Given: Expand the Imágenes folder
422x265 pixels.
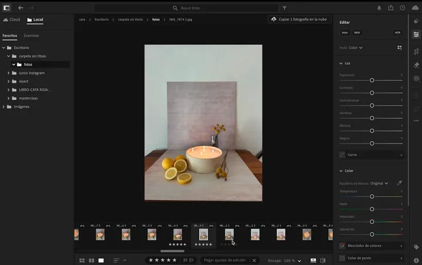Looking at the screenshot, I should click(x=4, y=107).
